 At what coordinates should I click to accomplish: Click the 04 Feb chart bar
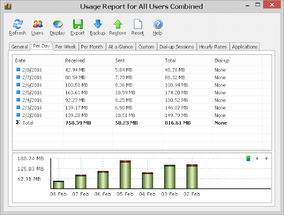(x=147, y=180)
